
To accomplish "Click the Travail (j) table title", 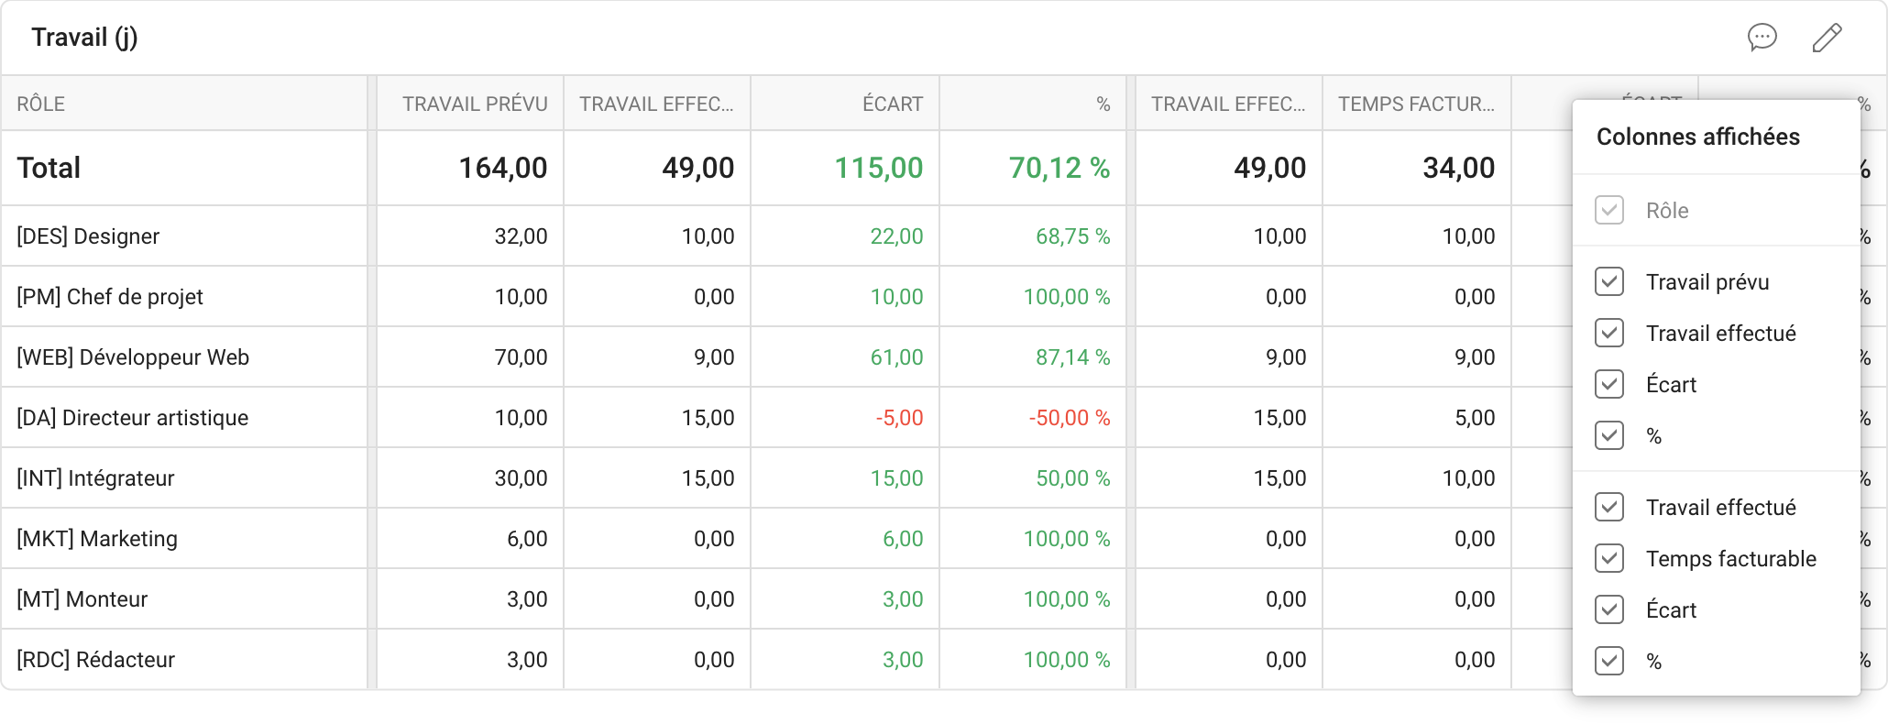I will pyautogui.click(x=84, y=38).
